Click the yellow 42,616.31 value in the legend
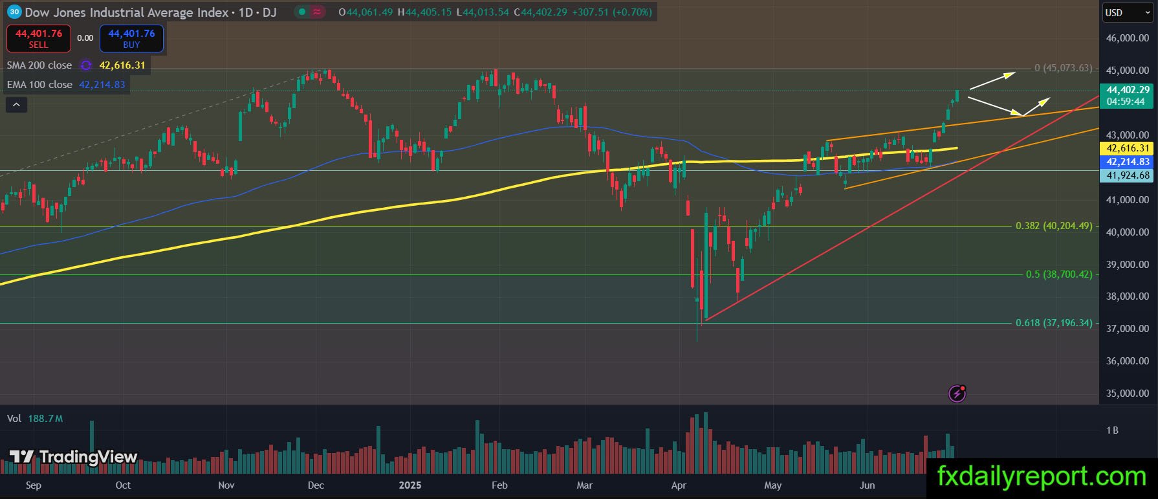The image size is (1158, 499). [122, 65]
